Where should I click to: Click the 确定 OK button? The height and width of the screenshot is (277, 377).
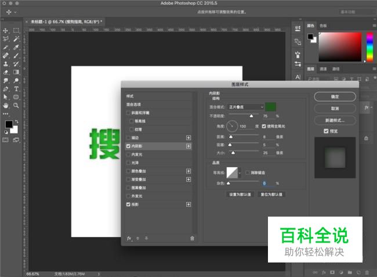tap(335, 96)
